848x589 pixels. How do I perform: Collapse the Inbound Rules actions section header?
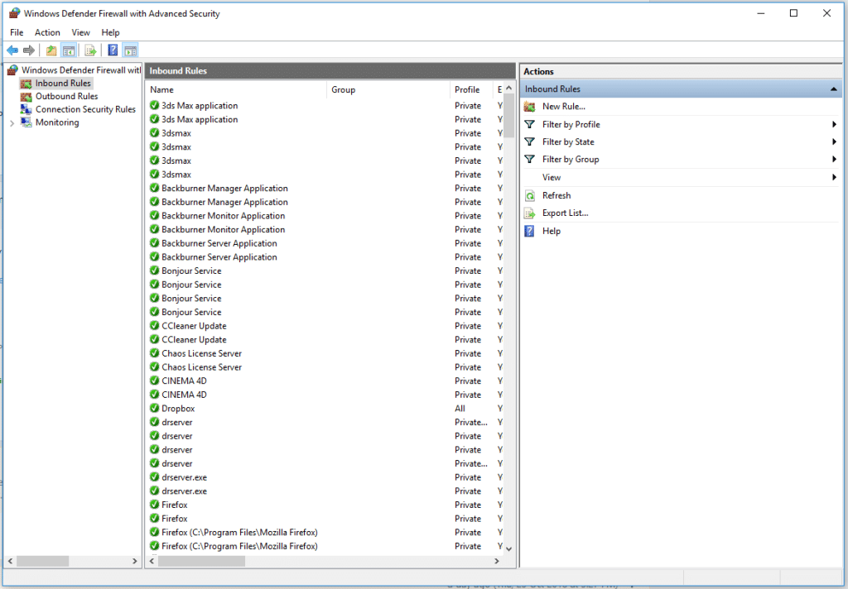click(834, 89)
